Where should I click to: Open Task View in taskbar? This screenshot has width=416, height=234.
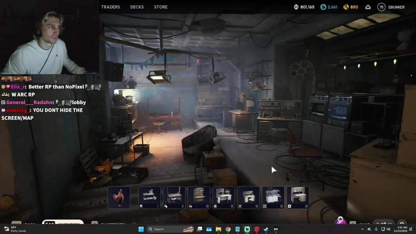coord(200,229)
